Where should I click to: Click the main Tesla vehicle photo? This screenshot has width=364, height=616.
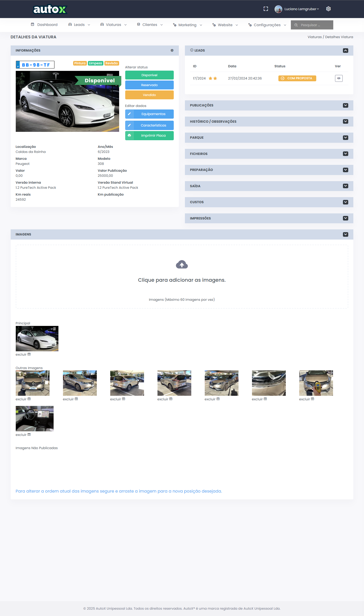[x=67, y=101]
